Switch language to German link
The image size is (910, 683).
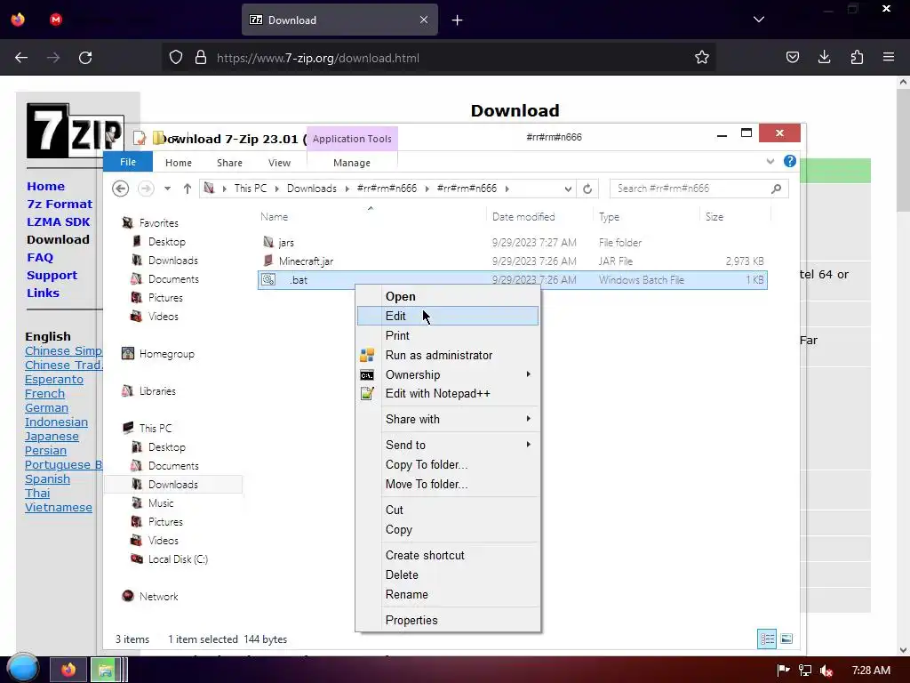click(46, 407)
